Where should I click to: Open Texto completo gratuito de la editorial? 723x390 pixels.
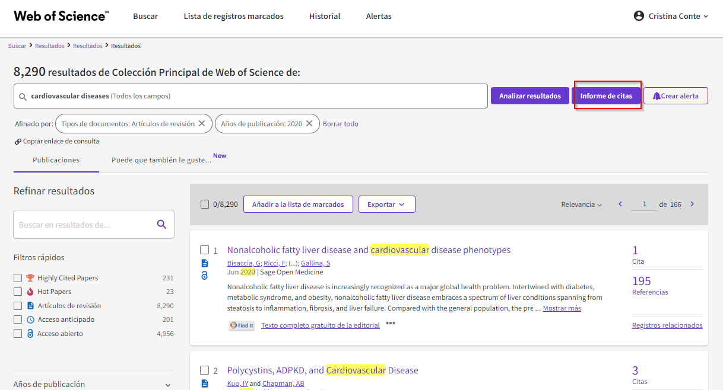tap(321, 325)
